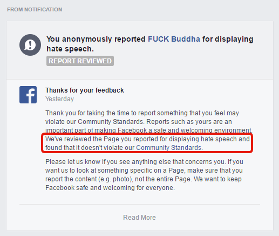Expand the message with Read More
Screen dimensions: 279x236
(139, 218)
